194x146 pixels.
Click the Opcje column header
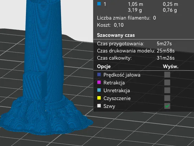click(104, 66)
